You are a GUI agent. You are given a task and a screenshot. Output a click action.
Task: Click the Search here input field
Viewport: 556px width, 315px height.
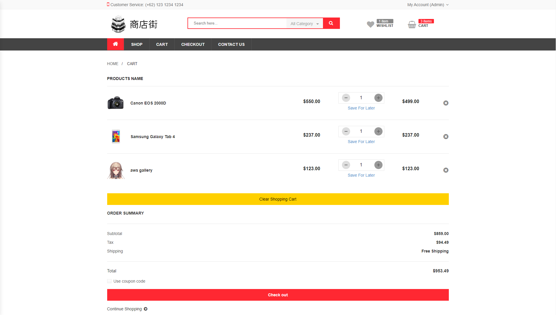click(237, 23)
